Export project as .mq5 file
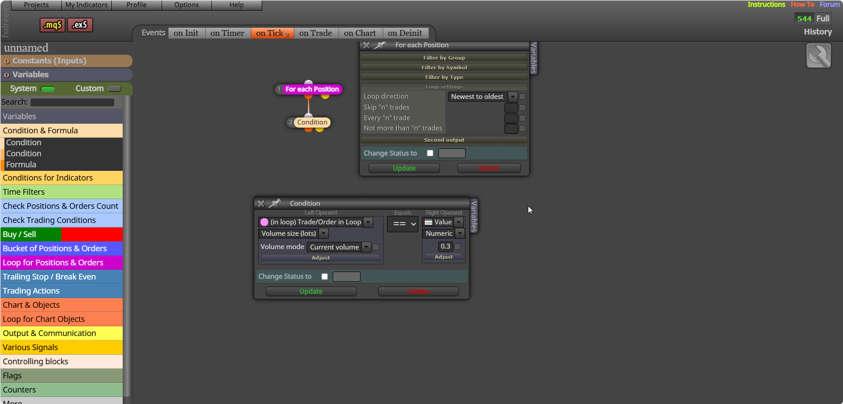 [53, 25]
